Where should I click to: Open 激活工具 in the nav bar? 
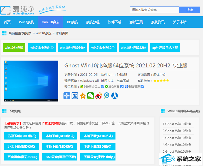[136, 22]
